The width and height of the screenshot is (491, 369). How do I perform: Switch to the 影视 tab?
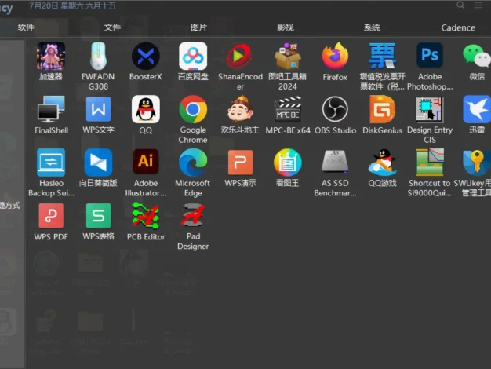pyautogui.click(x=286, y=27)
